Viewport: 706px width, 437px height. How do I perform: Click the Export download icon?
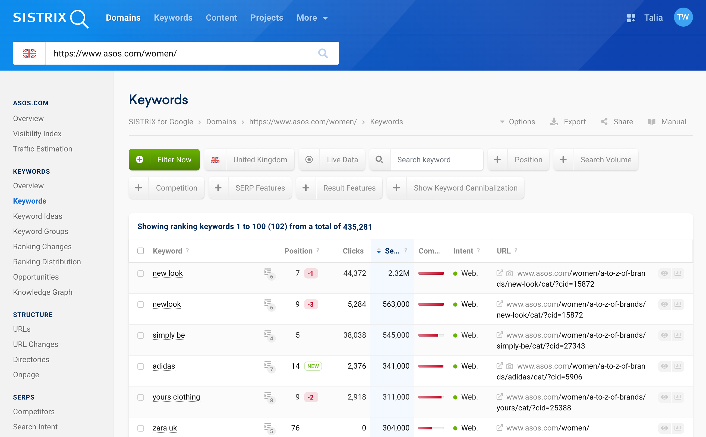pyautogui.click(x=554, y=122)
